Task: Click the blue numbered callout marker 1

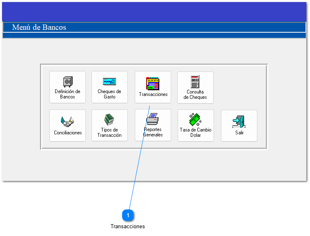Action: [x=128, y=215]
